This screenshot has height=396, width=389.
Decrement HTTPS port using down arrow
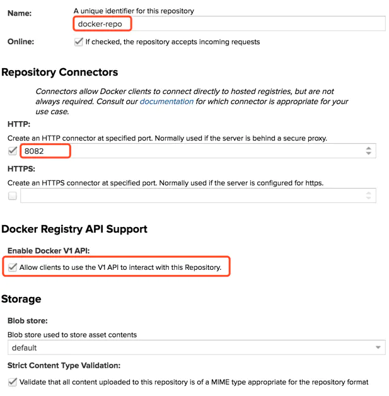368,198
